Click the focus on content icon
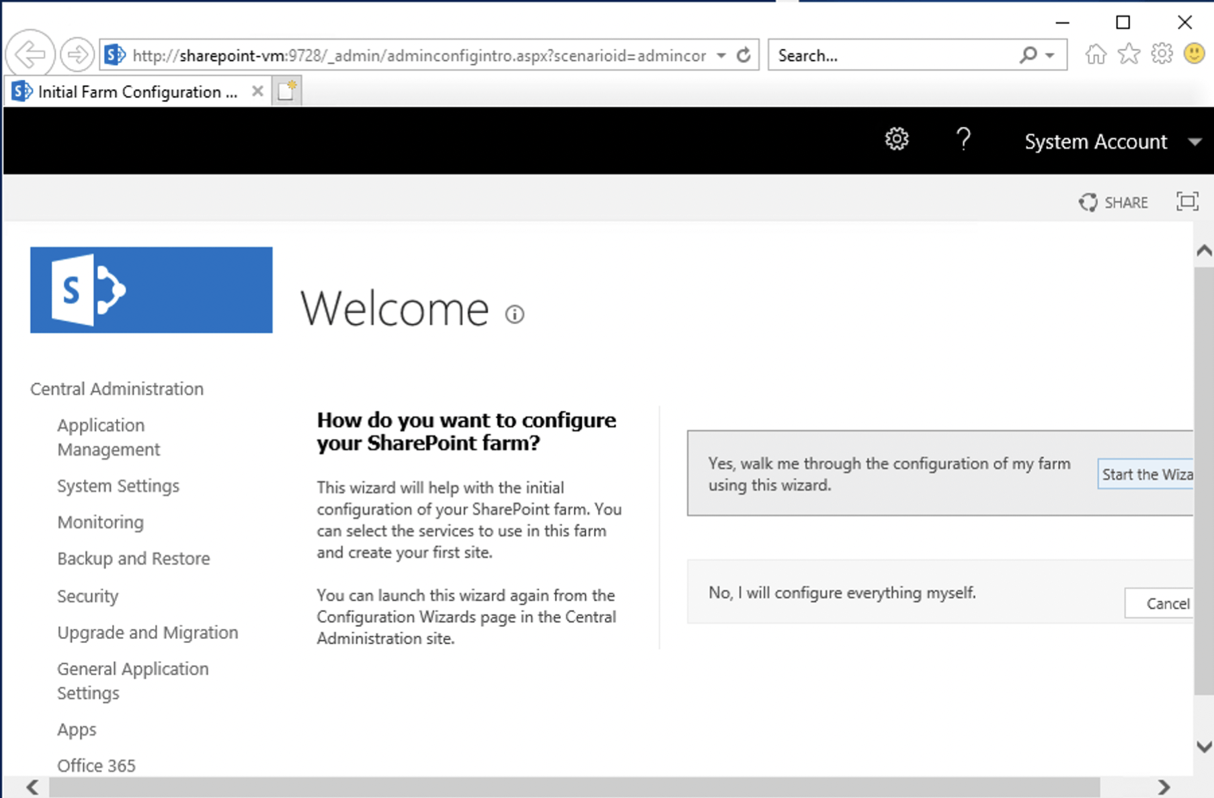Image resolution: width=1214 pixels, height=798 pixels. point(1187,202)
